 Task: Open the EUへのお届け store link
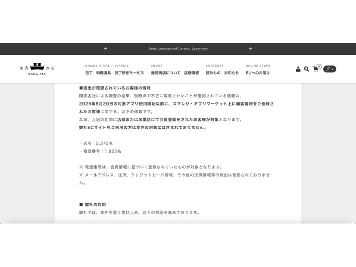pyautogui.click(x=257, y=73)
